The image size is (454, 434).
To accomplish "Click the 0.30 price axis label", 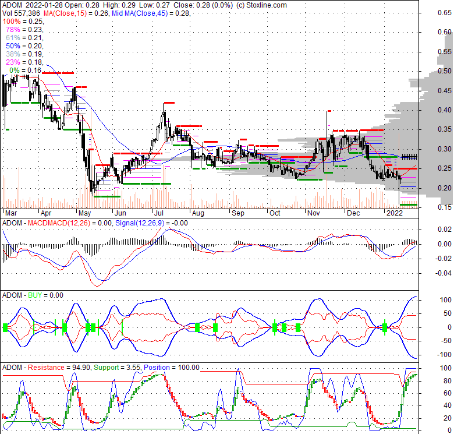I will [x=445, y=149].
